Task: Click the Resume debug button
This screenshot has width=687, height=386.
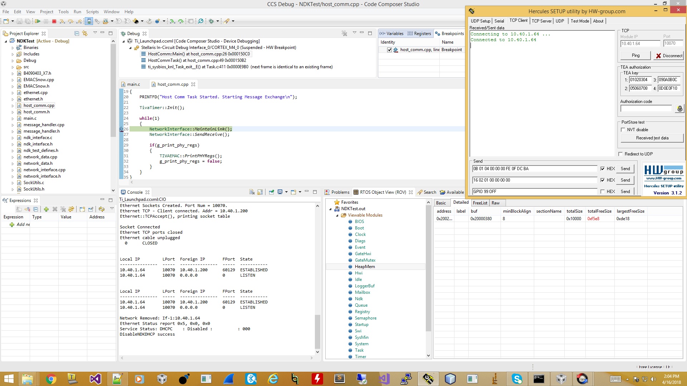Action: click(x=38, y=21)
